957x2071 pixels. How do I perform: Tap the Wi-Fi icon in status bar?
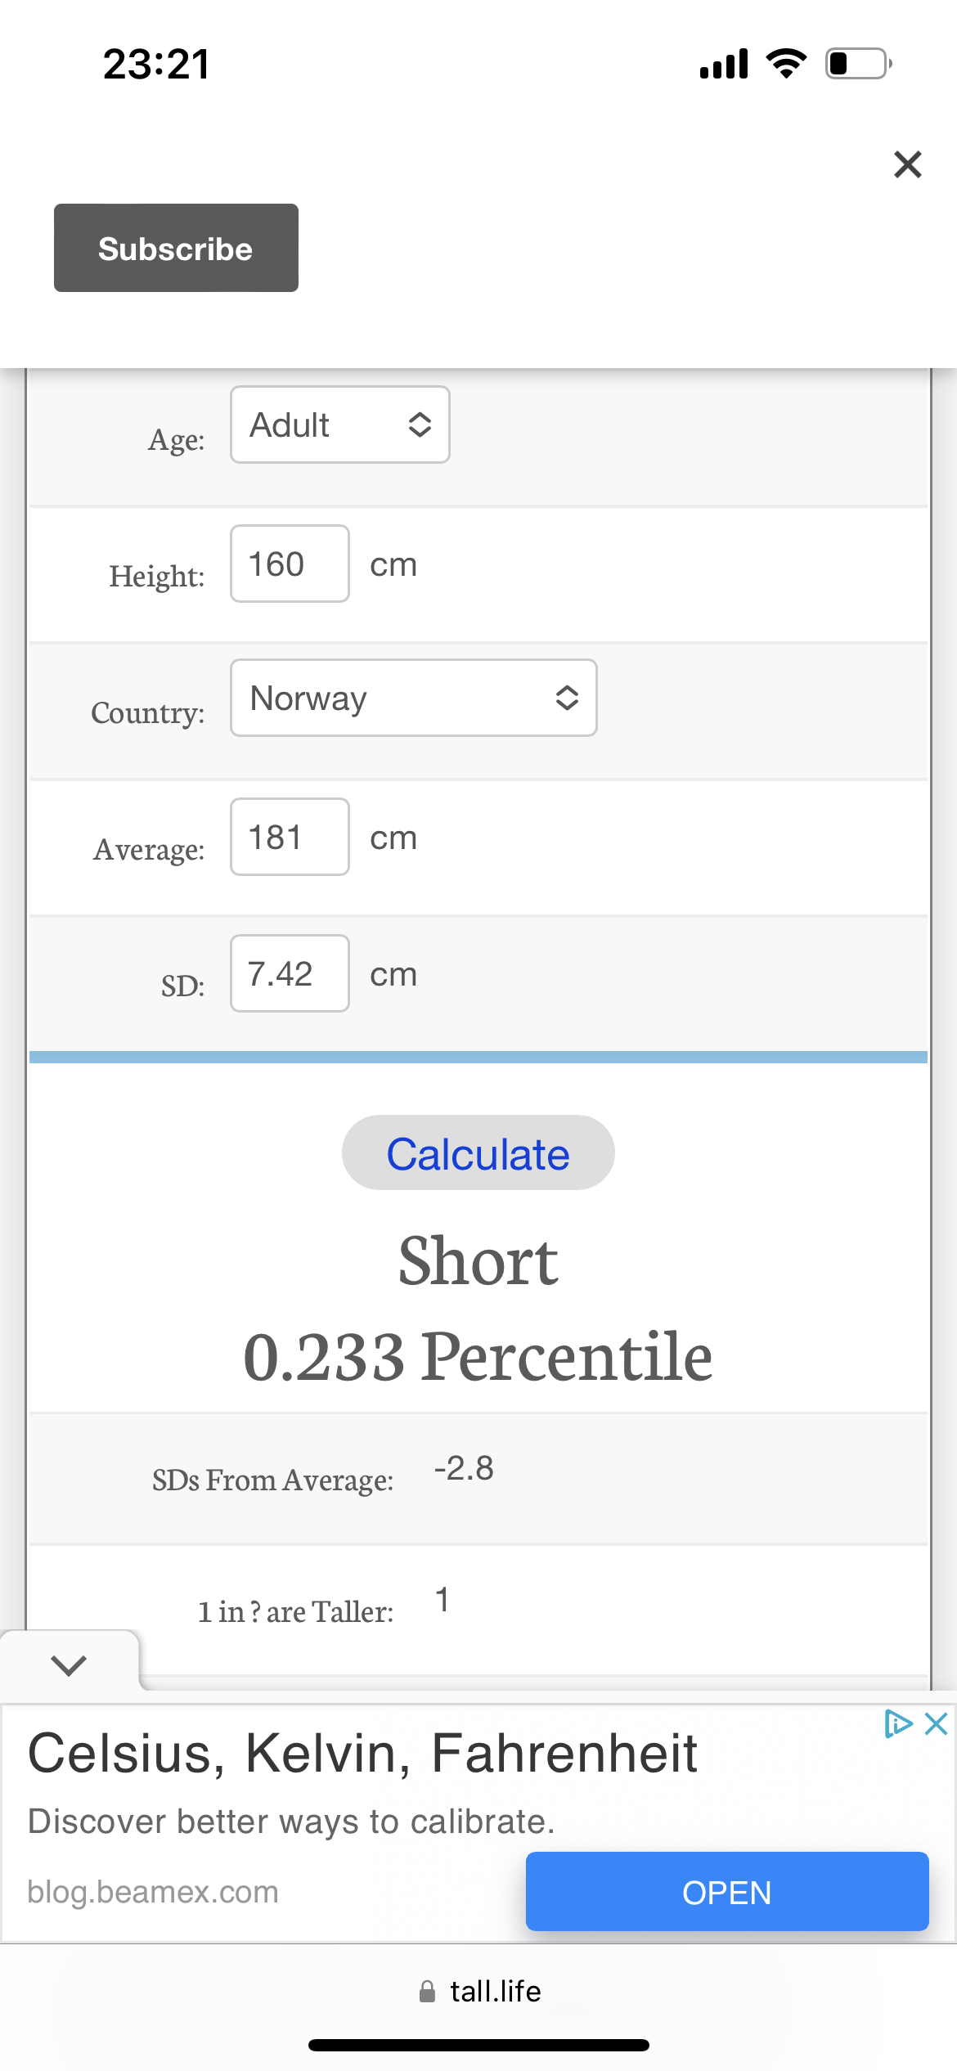(786, 63)
